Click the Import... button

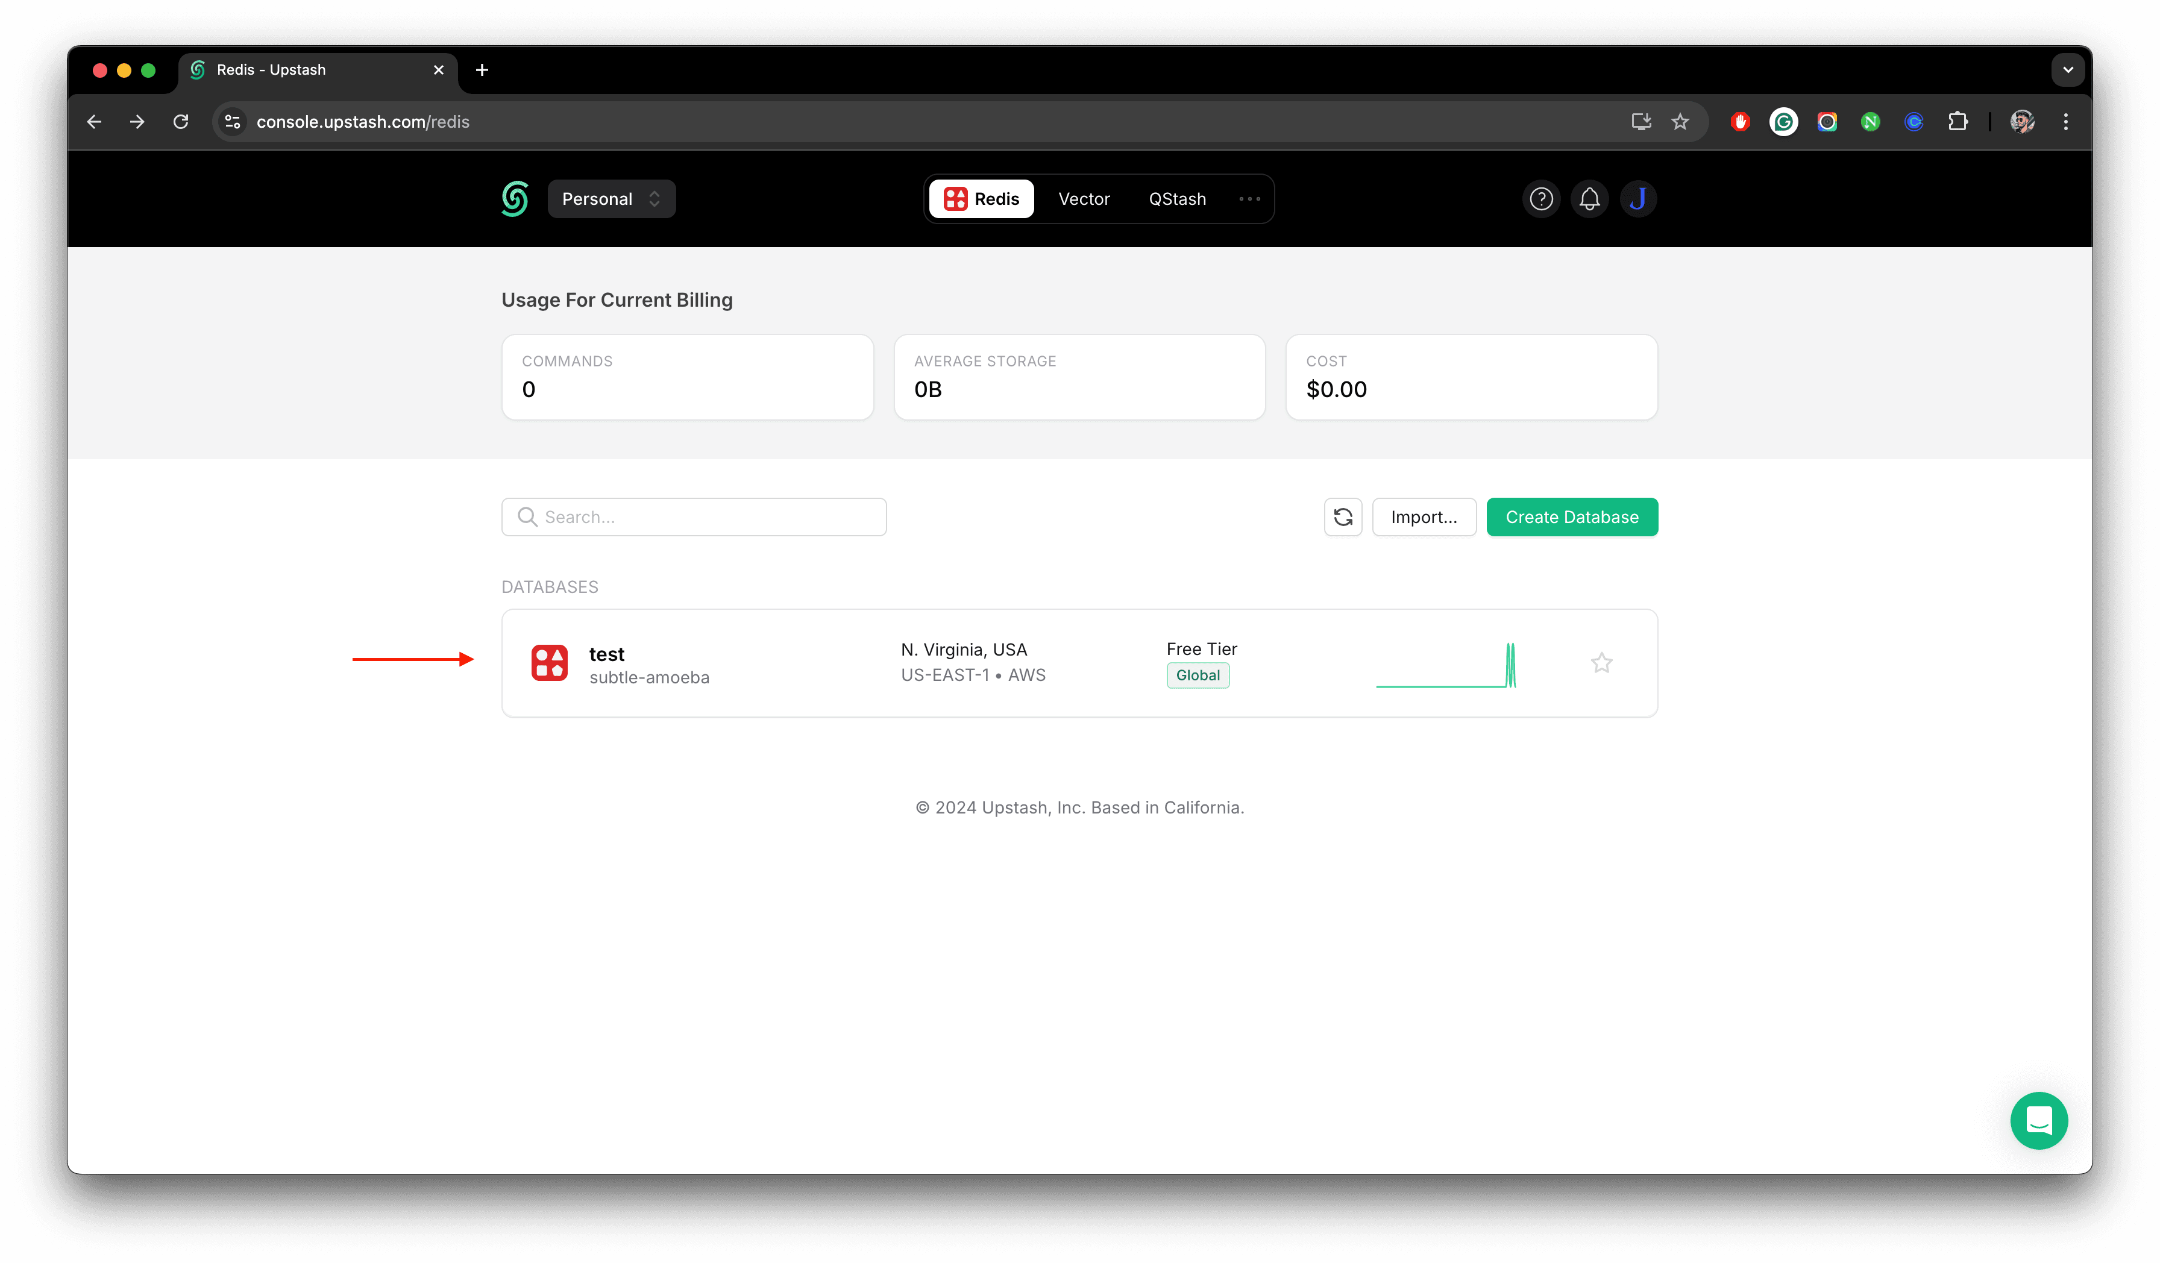point(1424,516)
